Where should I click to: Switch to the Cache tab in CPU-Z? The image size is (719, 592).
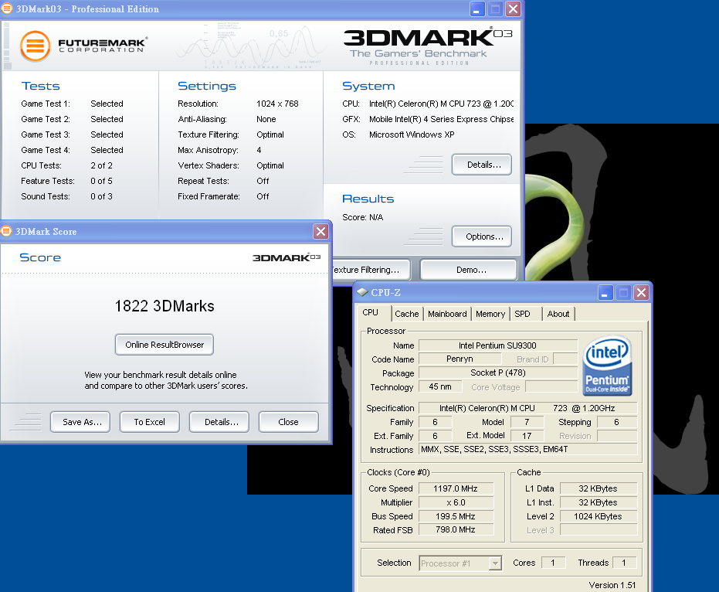point(407,314)
